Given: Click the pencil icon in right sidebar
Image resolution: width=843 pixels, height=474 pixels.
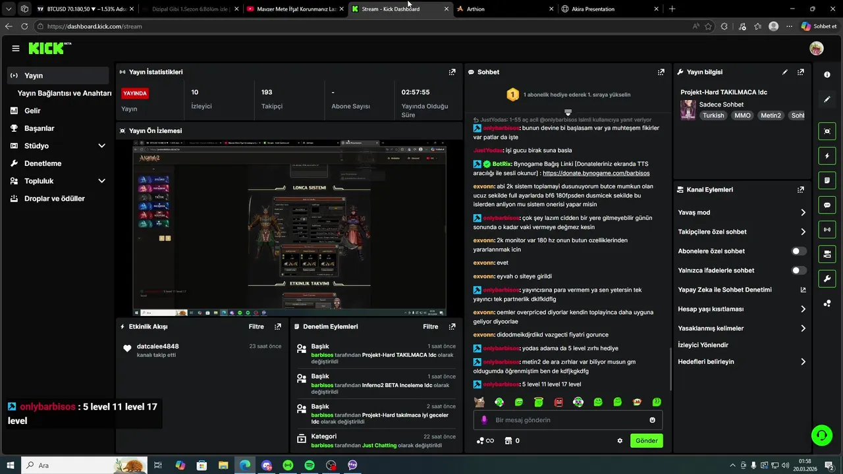Looking at the screenshot, I should point(827,99).
